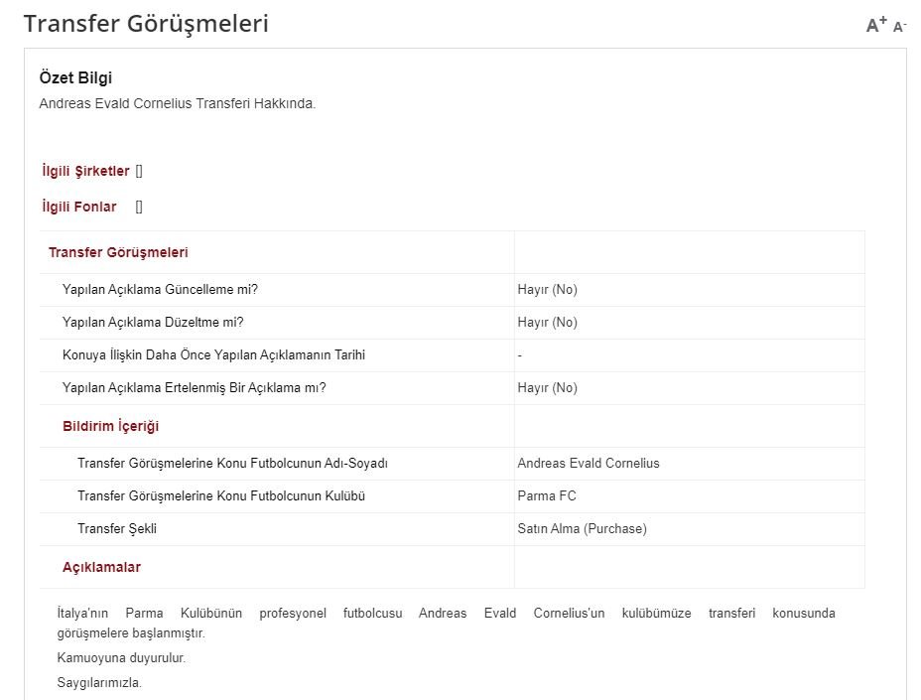Screen dimensions: 921x700
Task: Click the İlgili Fonlar label
Action: pyautogui.click(x=79, y=207)
